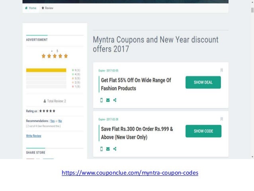Open the Home tab
Image resolution: width=254 pixels, height=191 pixels.
pyautogui.click(x=31, y=8)
